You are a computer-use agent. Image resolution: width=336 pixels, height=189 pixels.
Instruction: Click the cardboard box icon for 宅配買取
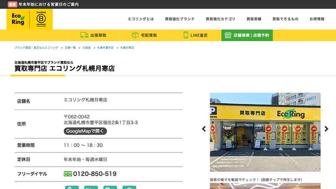click(135, 35)
